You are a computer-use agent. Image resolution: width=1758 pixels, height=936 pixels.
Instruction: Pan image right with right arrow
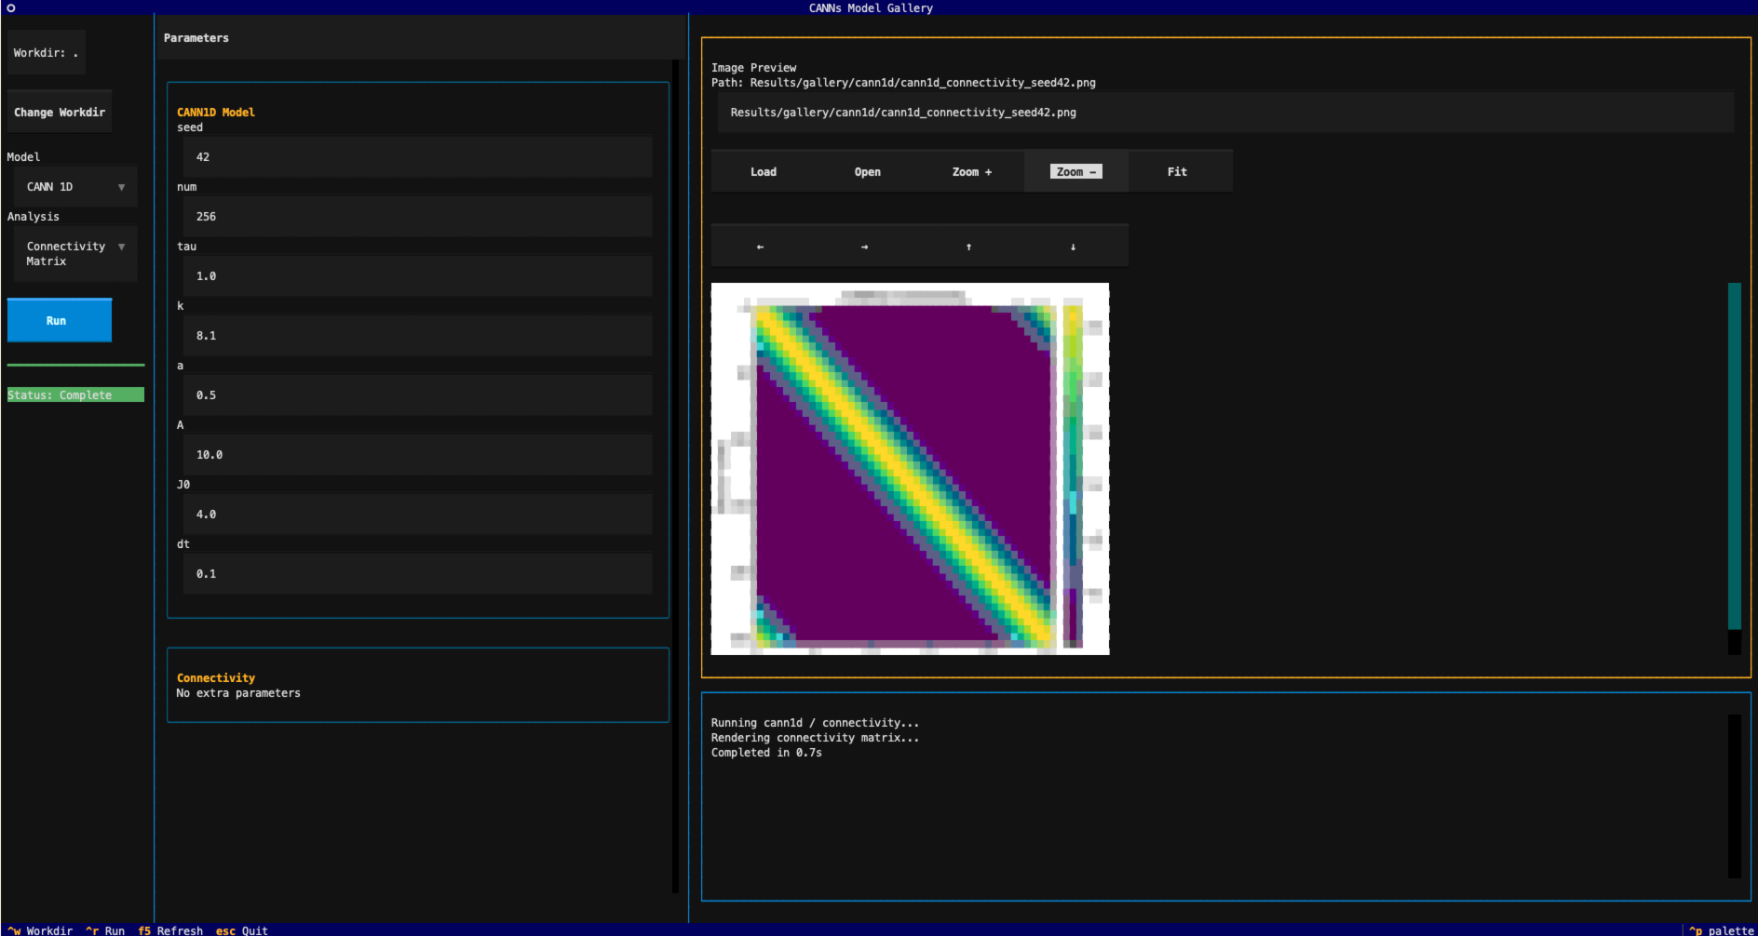(865, 247)
